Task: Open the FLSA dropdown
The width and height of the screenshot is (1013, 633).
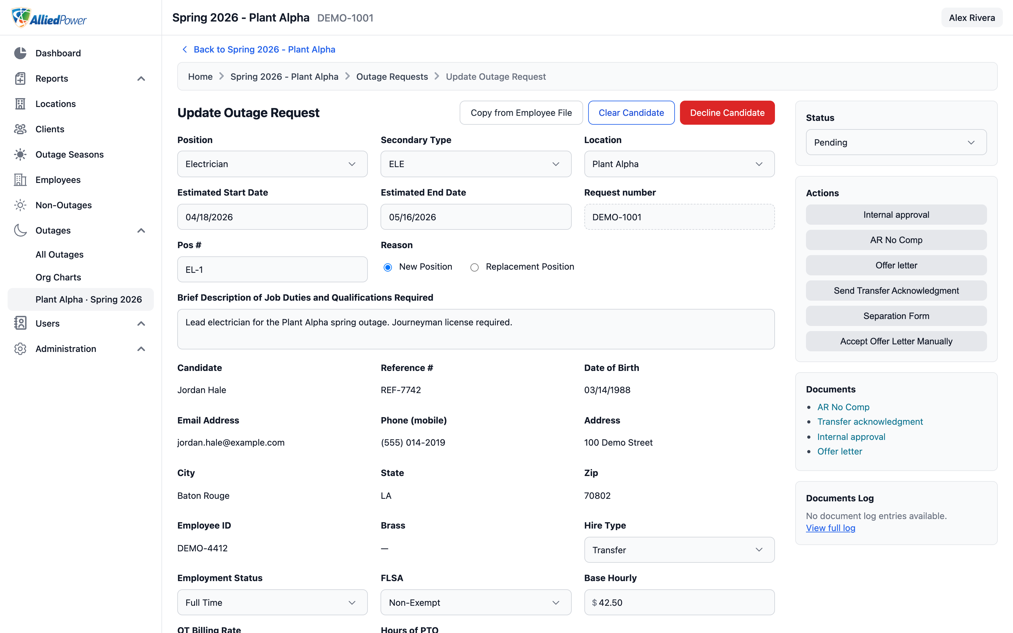Action: coord(476,602)
